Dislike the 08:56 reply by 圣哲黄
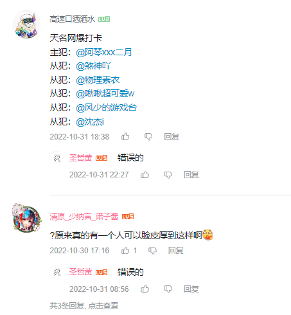Screen dimensions: 291x315 point(168,289)
